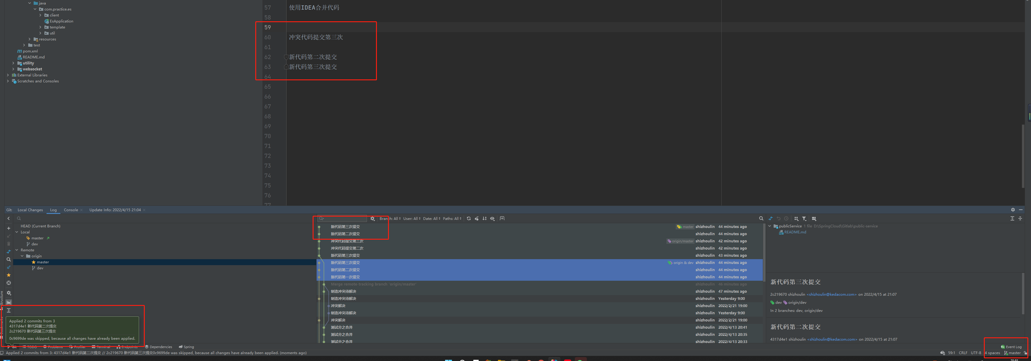
Task: Create new branch with the plus icon
Action: pos(8,228)
